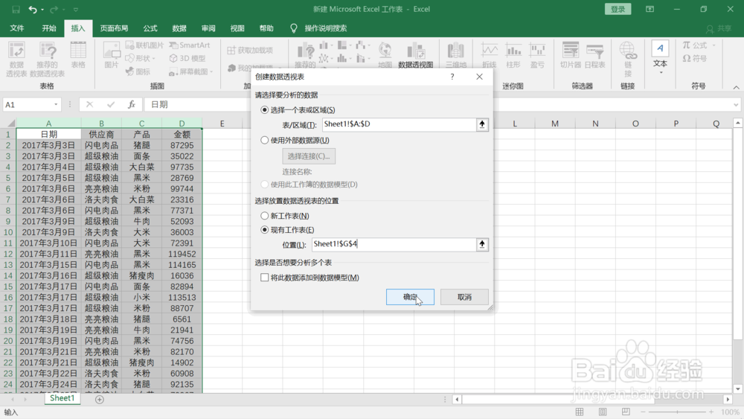Click the Save icon in title bar
This screenshot has width=744, height=419.
click(x=16, y=9)
